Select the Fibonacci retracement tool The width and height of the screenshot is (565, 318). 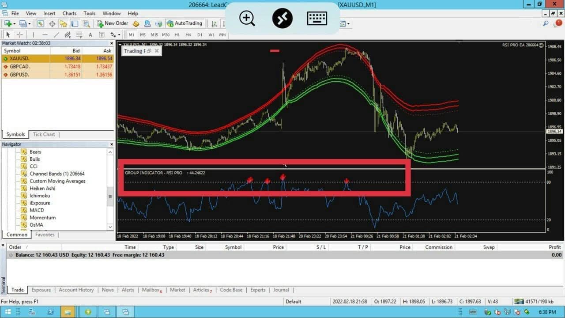click(x=79, y=34)
